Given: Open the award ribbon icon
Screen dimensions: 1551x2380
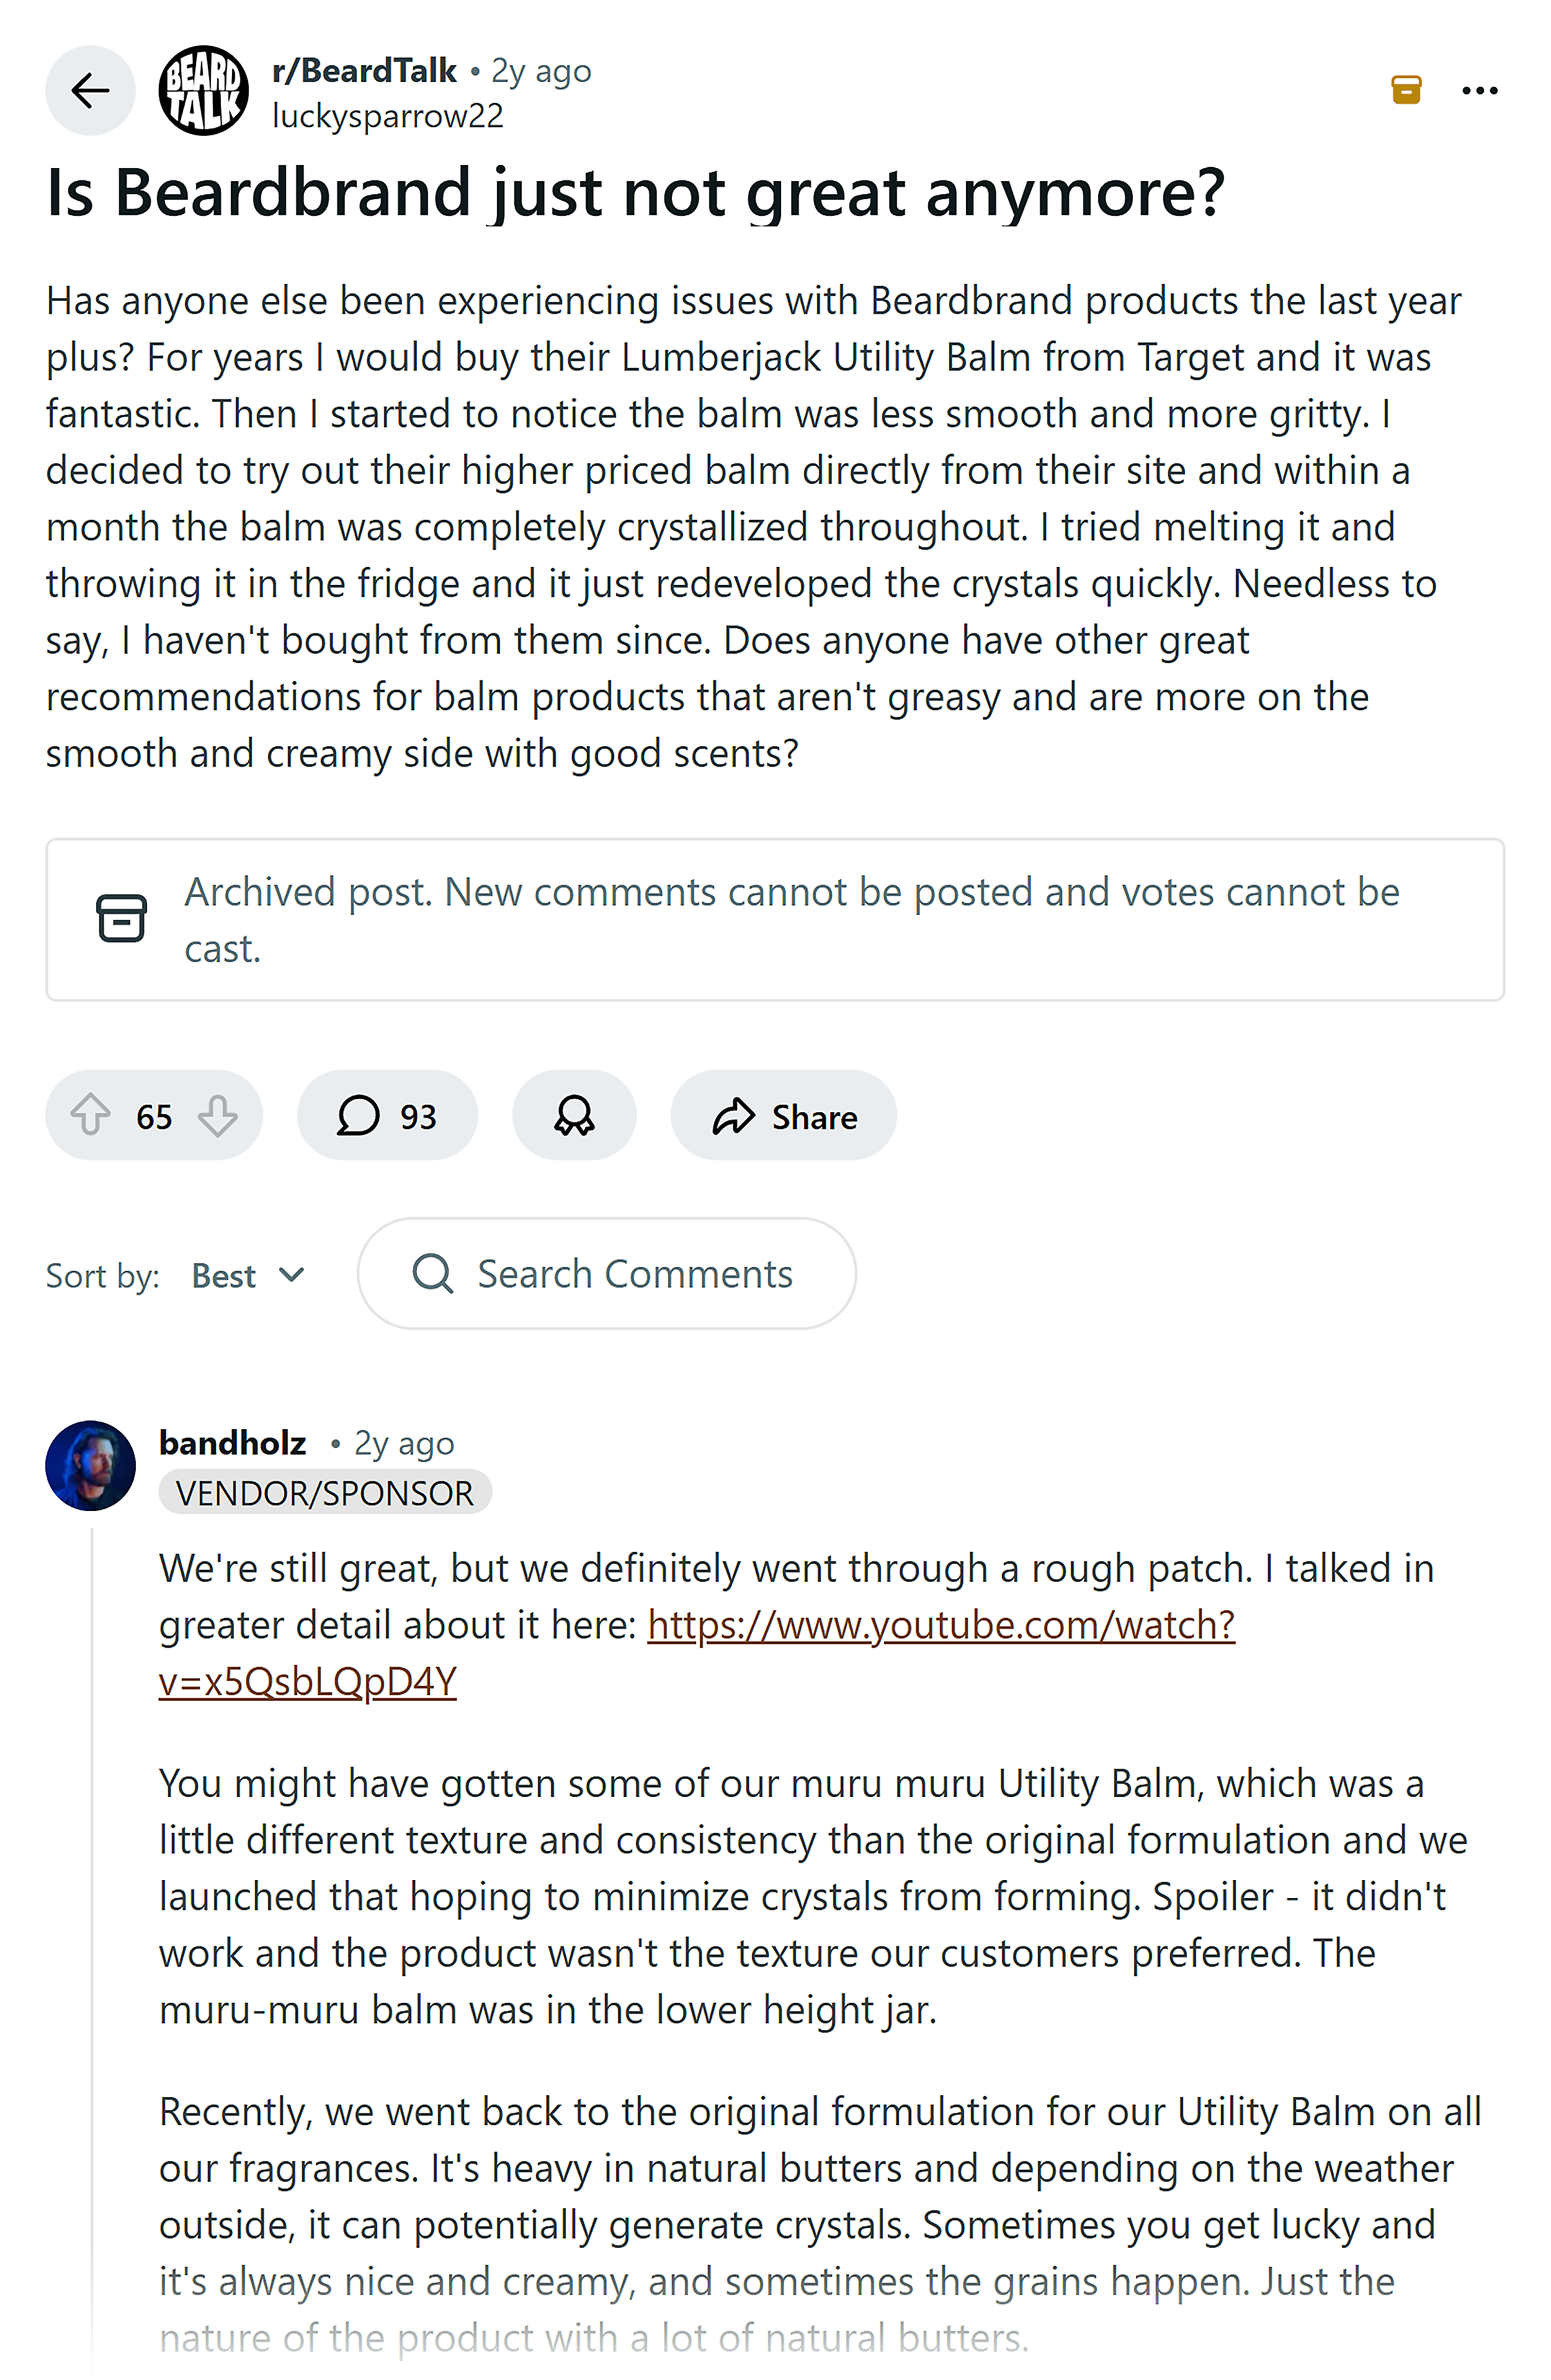Looking at the screenshot, I should coord(574,1115).
